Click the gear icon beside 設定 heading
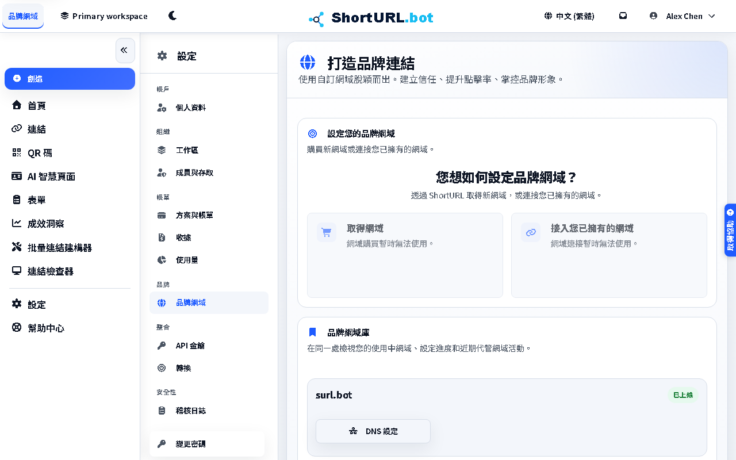The height and width of the screenshot is (460, 736). pos(162,56)
